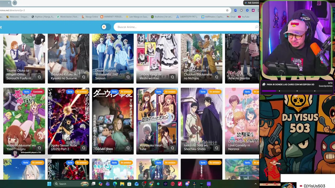Click En emision badge on Mayonaka Heart Tune card
This screenshot has width=335, height=188.
(170, 92)
